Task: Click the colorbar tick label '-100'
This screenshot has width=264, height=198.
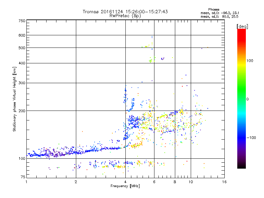Action: pyautogui.click(x=251, y=138)
